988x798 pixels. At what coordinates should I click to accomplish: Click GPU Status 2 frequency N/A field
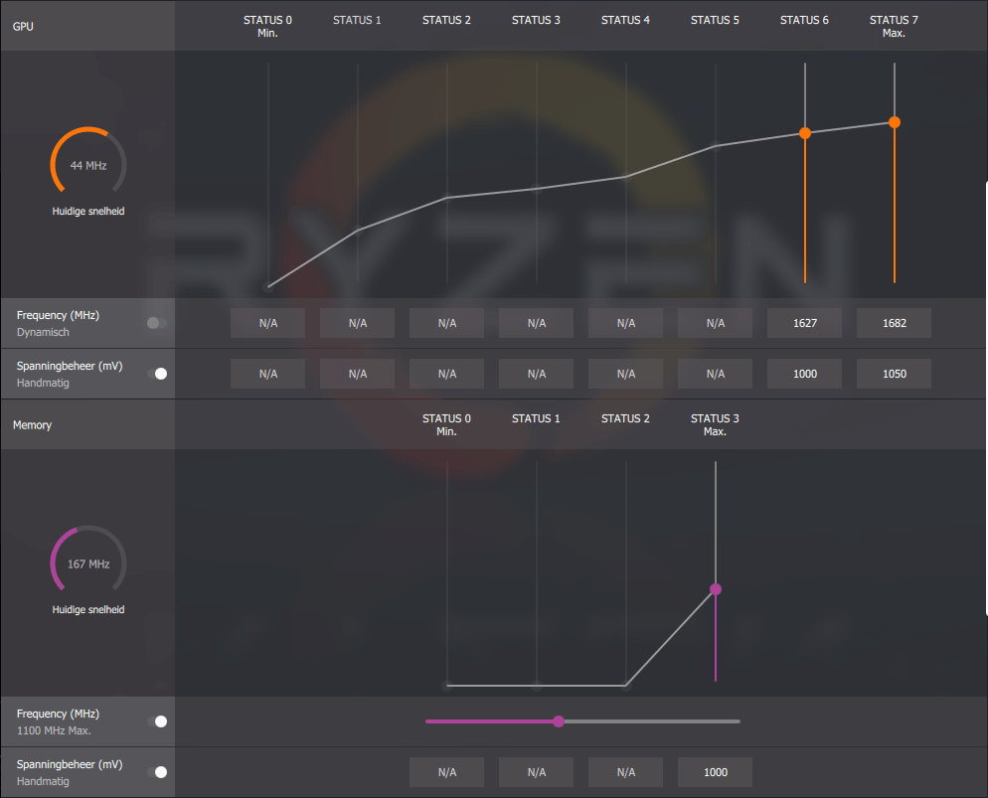click(x=446, y=323)
